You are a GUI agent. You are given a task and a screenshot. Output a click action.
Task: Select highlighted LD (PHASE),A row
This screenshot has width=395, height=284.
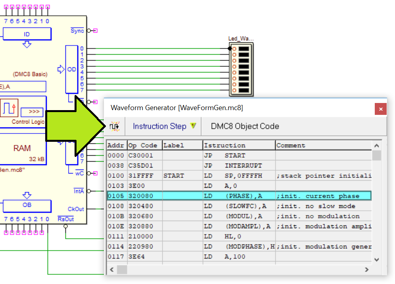(239, 196)
